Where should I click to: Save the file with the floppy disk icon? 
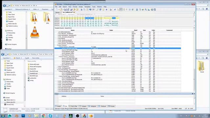click(x=65, y=10)
